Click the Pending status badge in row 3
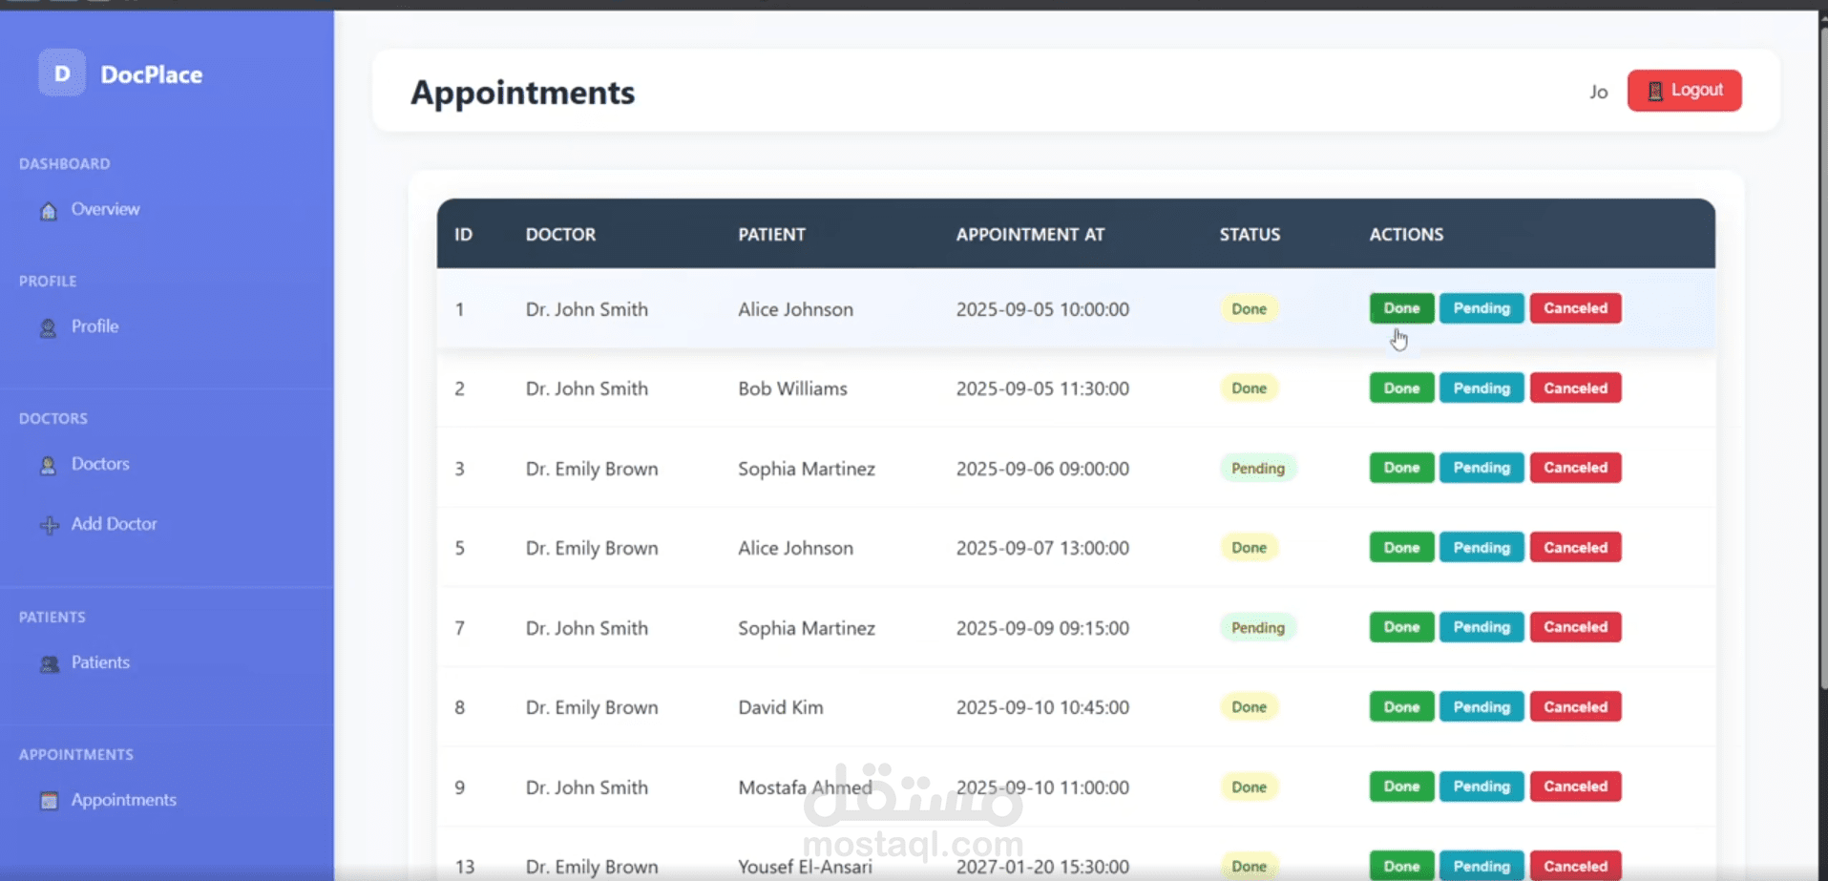1828x881 pixels. pos(1257,469)
